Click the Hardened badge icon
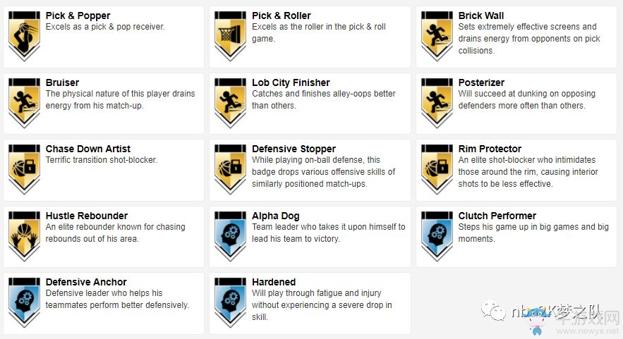 tap(231, 302)
